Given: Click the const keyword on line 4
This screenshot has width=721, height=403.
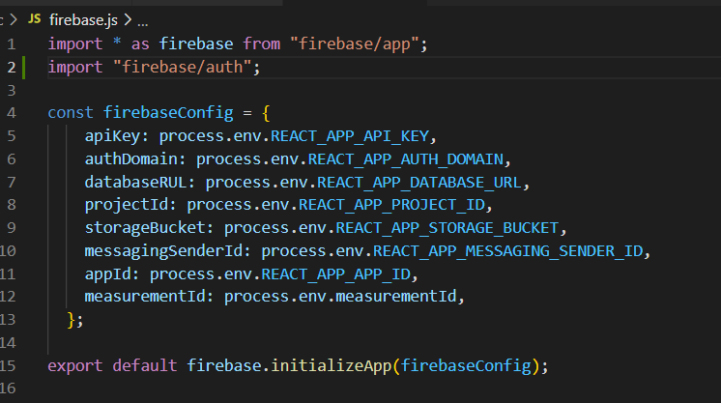Looking at the screenshot, I should point(71,113).
